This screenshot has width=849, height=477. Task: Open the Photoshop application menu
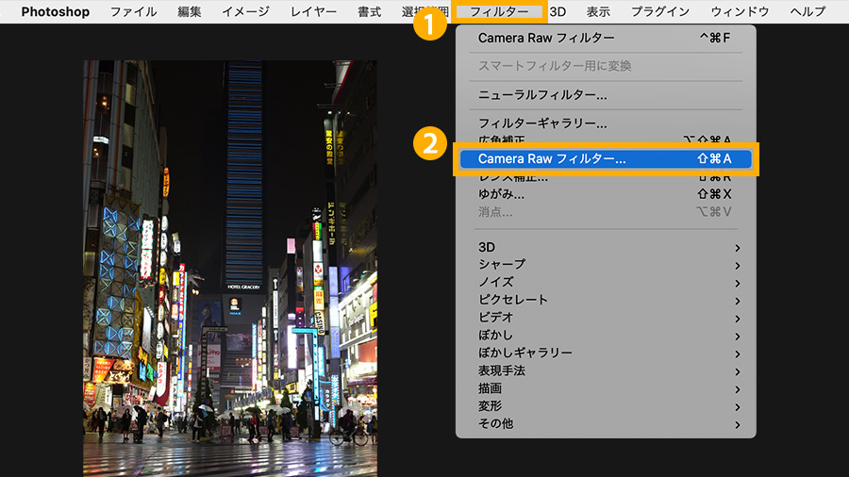coord(56,11)
